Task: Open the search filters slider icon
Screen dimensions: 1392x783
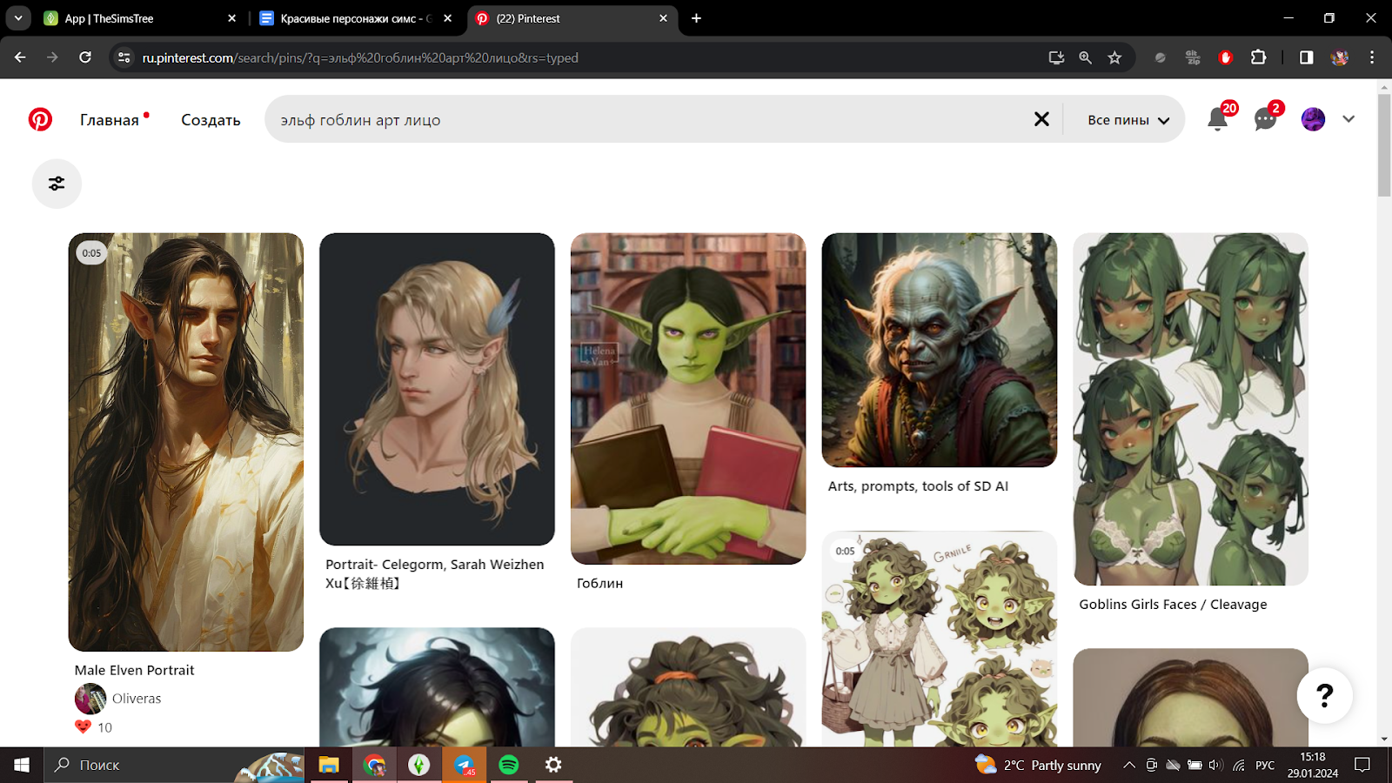Action: (57, 184)
